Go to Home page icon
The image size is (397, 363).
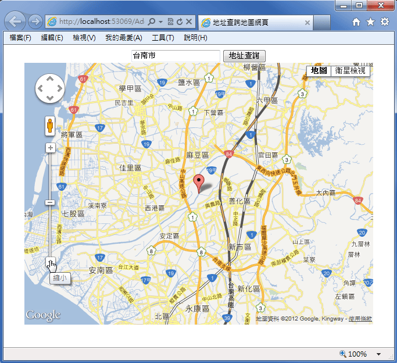356,22
